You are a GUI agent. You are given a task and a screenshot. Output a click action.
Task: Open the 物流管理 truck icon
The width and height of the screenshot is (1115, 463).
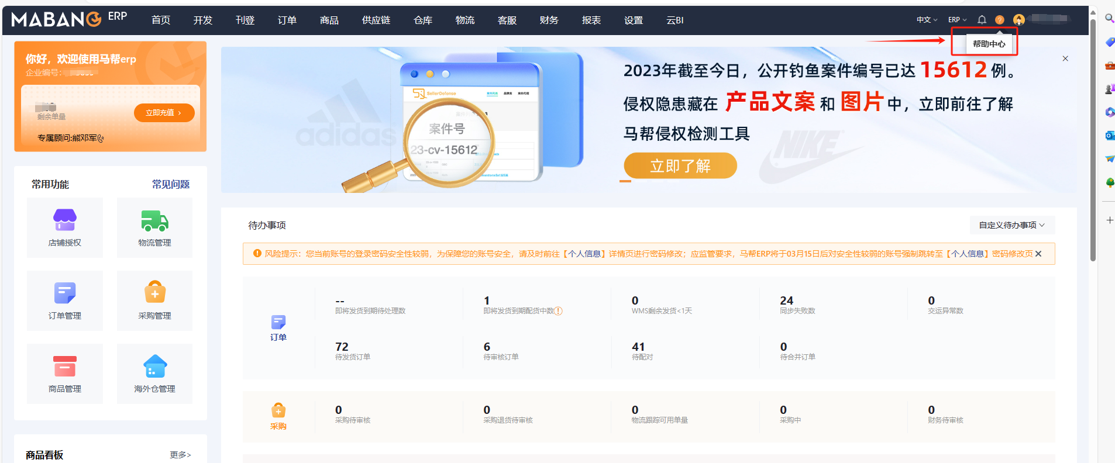click(x=155, y=221)
